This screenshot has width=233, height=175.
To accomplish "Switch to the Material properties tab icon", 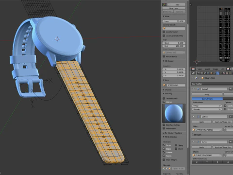I will tap(224, 73).
